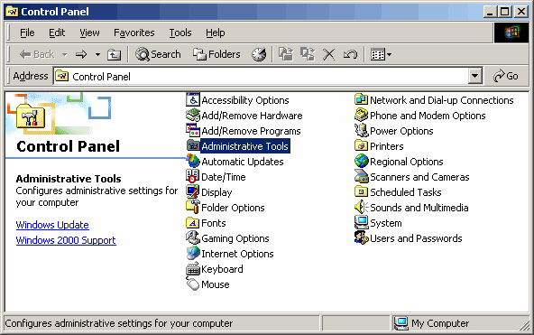The image size is (534, 335).
Task: Open the Folder Options icon
Action: pyautogui.click(x=193, y=207)
